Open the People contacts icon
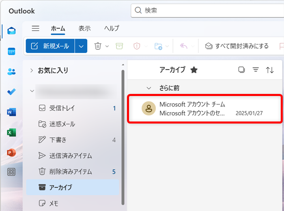 11,72
